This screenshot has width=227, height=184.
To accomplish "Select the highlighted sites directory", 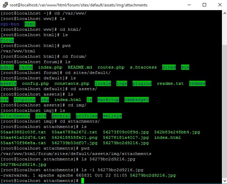I will pyautogui.click(x=169, y=67).
